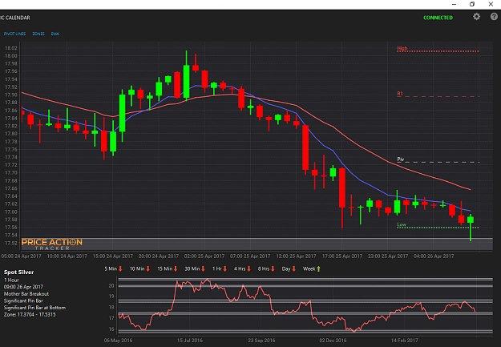The height and width of the screenshot is (347, 501).
Task: Restore down the application window
Action: [x=472, y=4]
